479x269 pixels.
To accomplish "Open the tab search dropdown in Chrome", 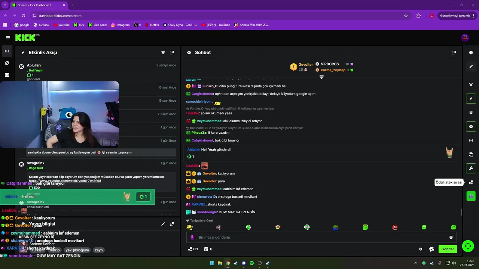I will pyautogui.click(x=4, y=5).
